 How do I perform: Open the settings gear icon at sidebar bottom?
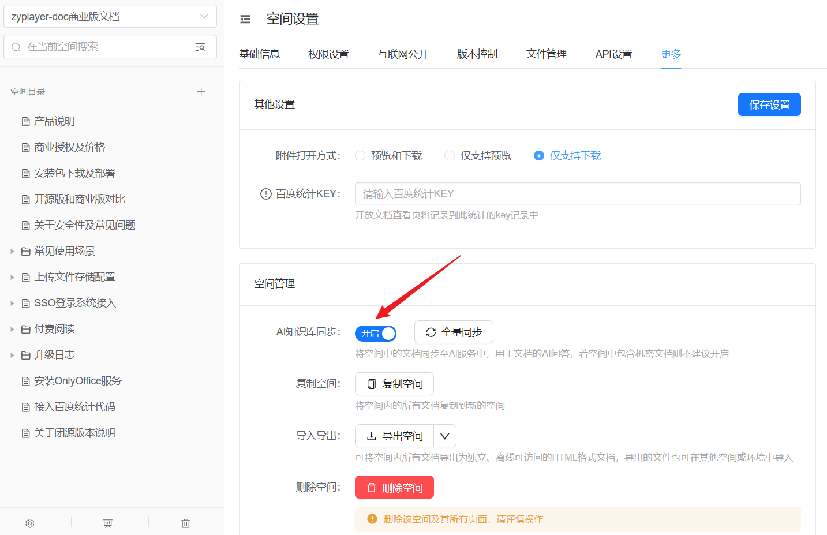tap(30, 523)
